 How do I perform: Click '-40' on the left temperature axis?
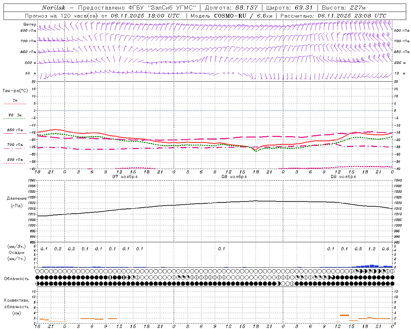(32, 169)
